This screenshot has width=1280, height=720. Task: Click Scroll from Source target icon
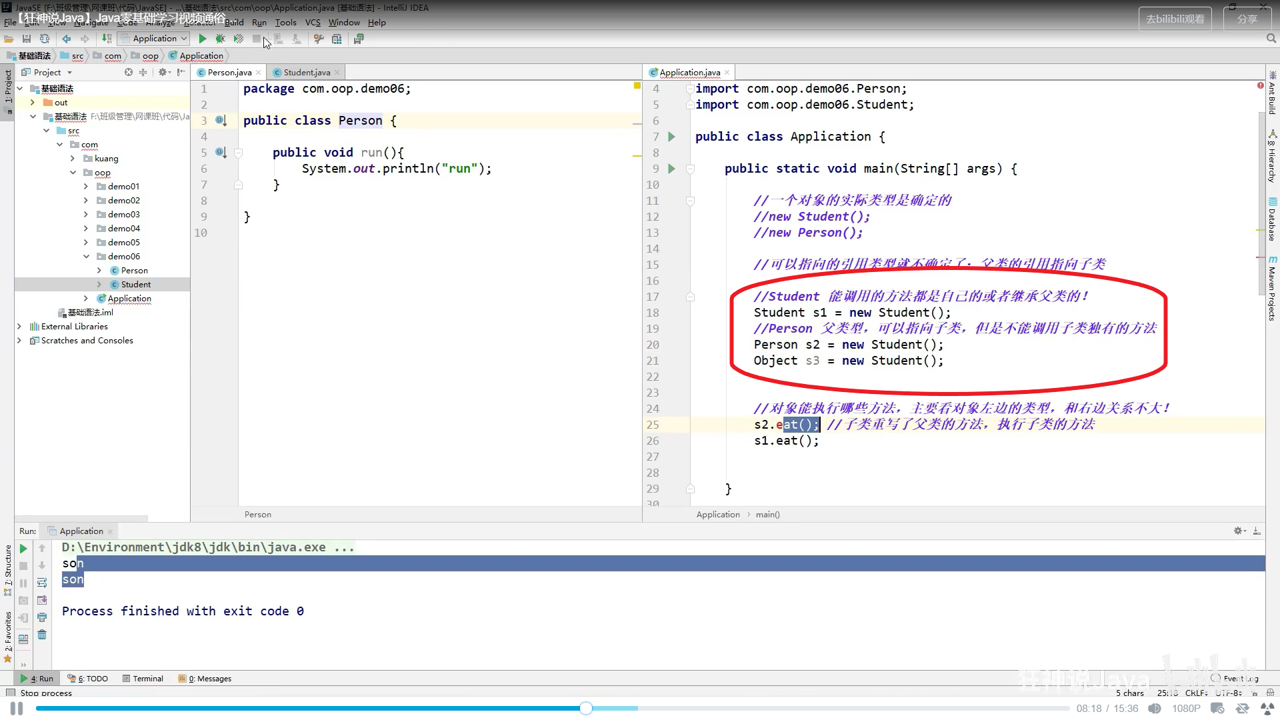129,72
